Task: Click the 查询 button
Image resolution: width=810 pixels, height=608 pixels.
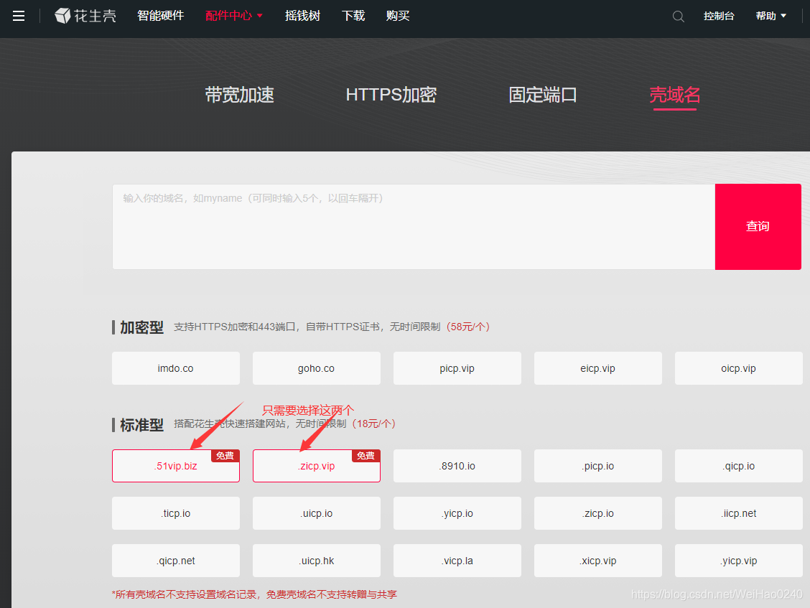Action: pyautogui.click(x=758, y=226)
